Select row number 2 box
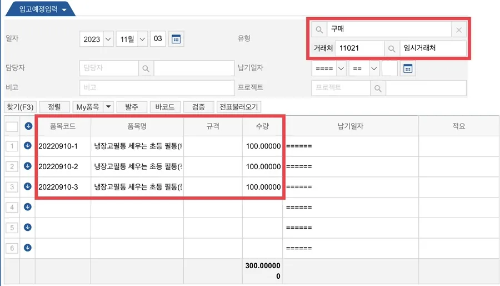The image size is (500, 286). 12,166
